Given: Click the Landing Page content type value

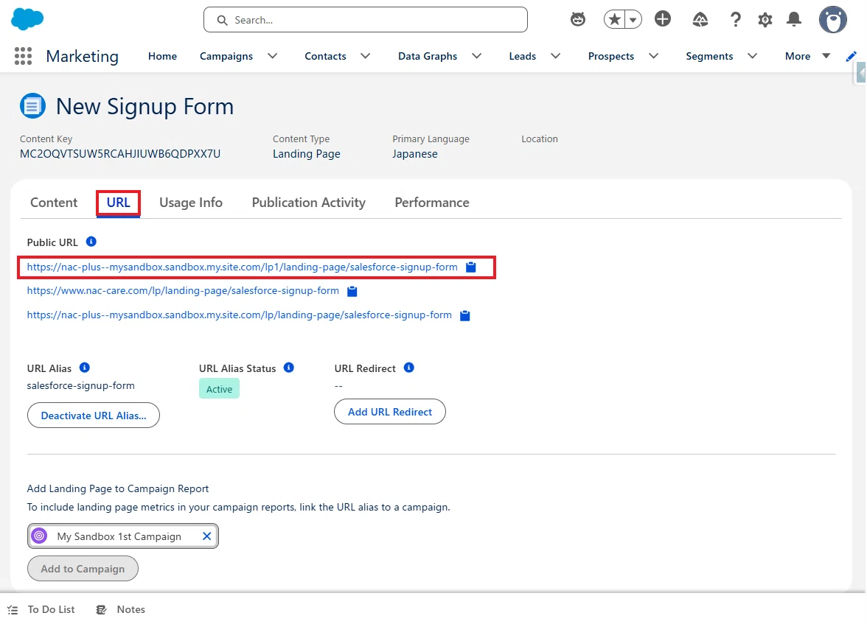Looking at the screenshot, I should tap(307, 154).
